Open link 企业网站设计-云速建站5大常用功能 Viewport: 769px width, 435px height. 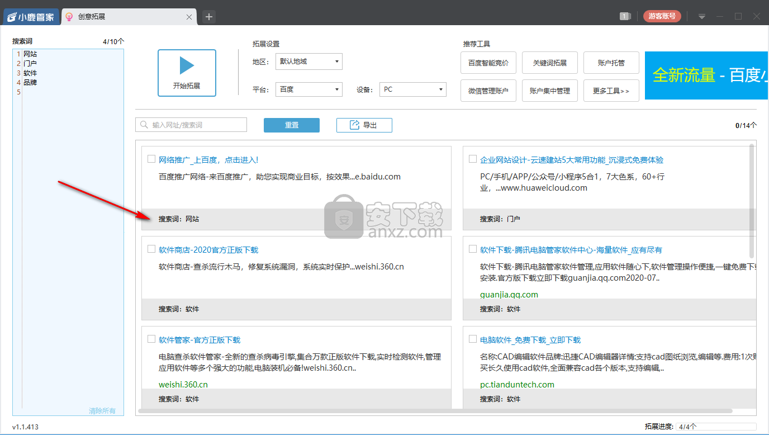pyautogui.click(x=572, y=160)
